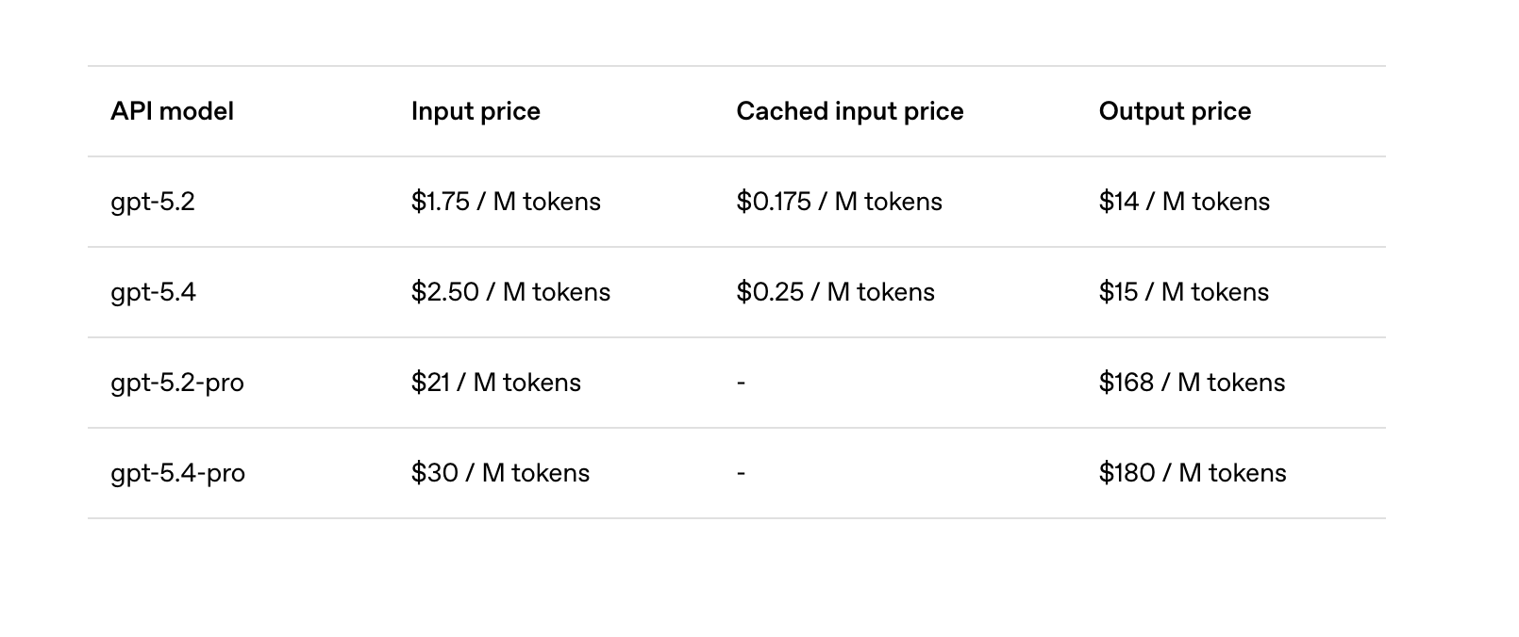Select the gpt-5.4 model name
The image size is (1519, 637).
[x=153, y=292]
